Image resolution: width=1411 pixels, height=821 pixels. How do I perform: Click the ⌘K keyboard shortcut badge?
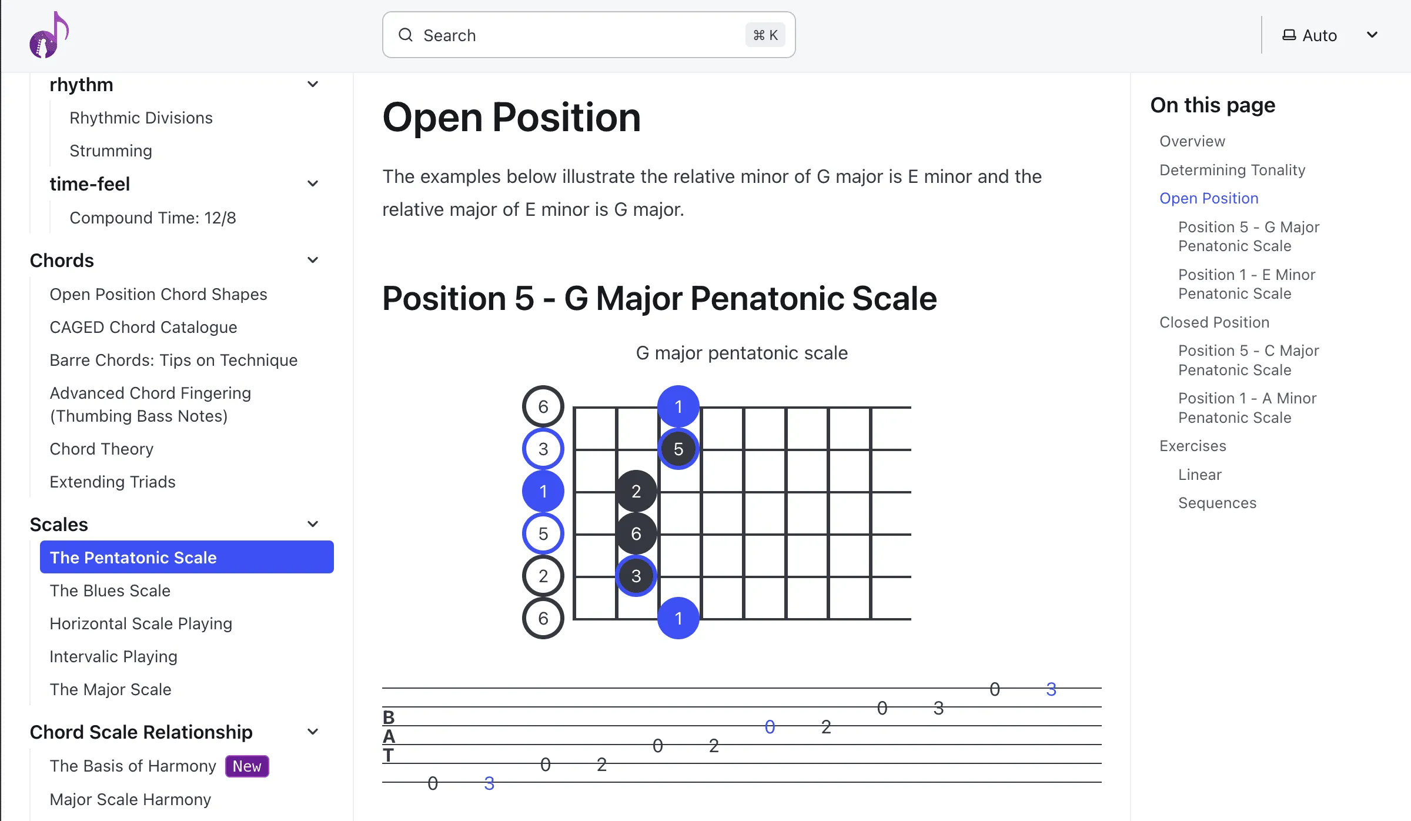tap(764, 35)
